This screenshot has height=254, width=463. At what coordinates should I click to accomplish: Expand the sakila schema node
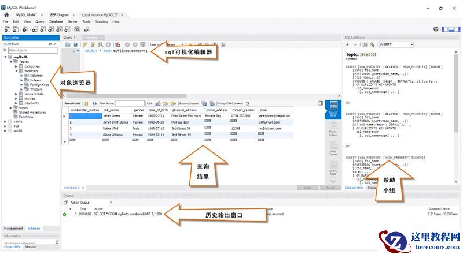point(5,121)
